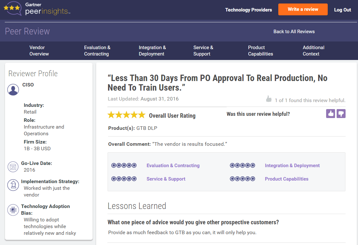
Task: Jump to Integration & Deployment rating link
Action: 292,166
